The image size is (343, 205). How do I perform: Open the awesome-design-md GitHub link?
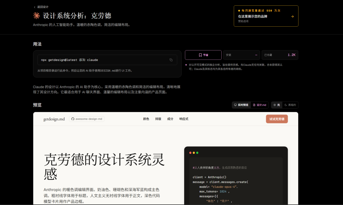click(x=87, y=119)
